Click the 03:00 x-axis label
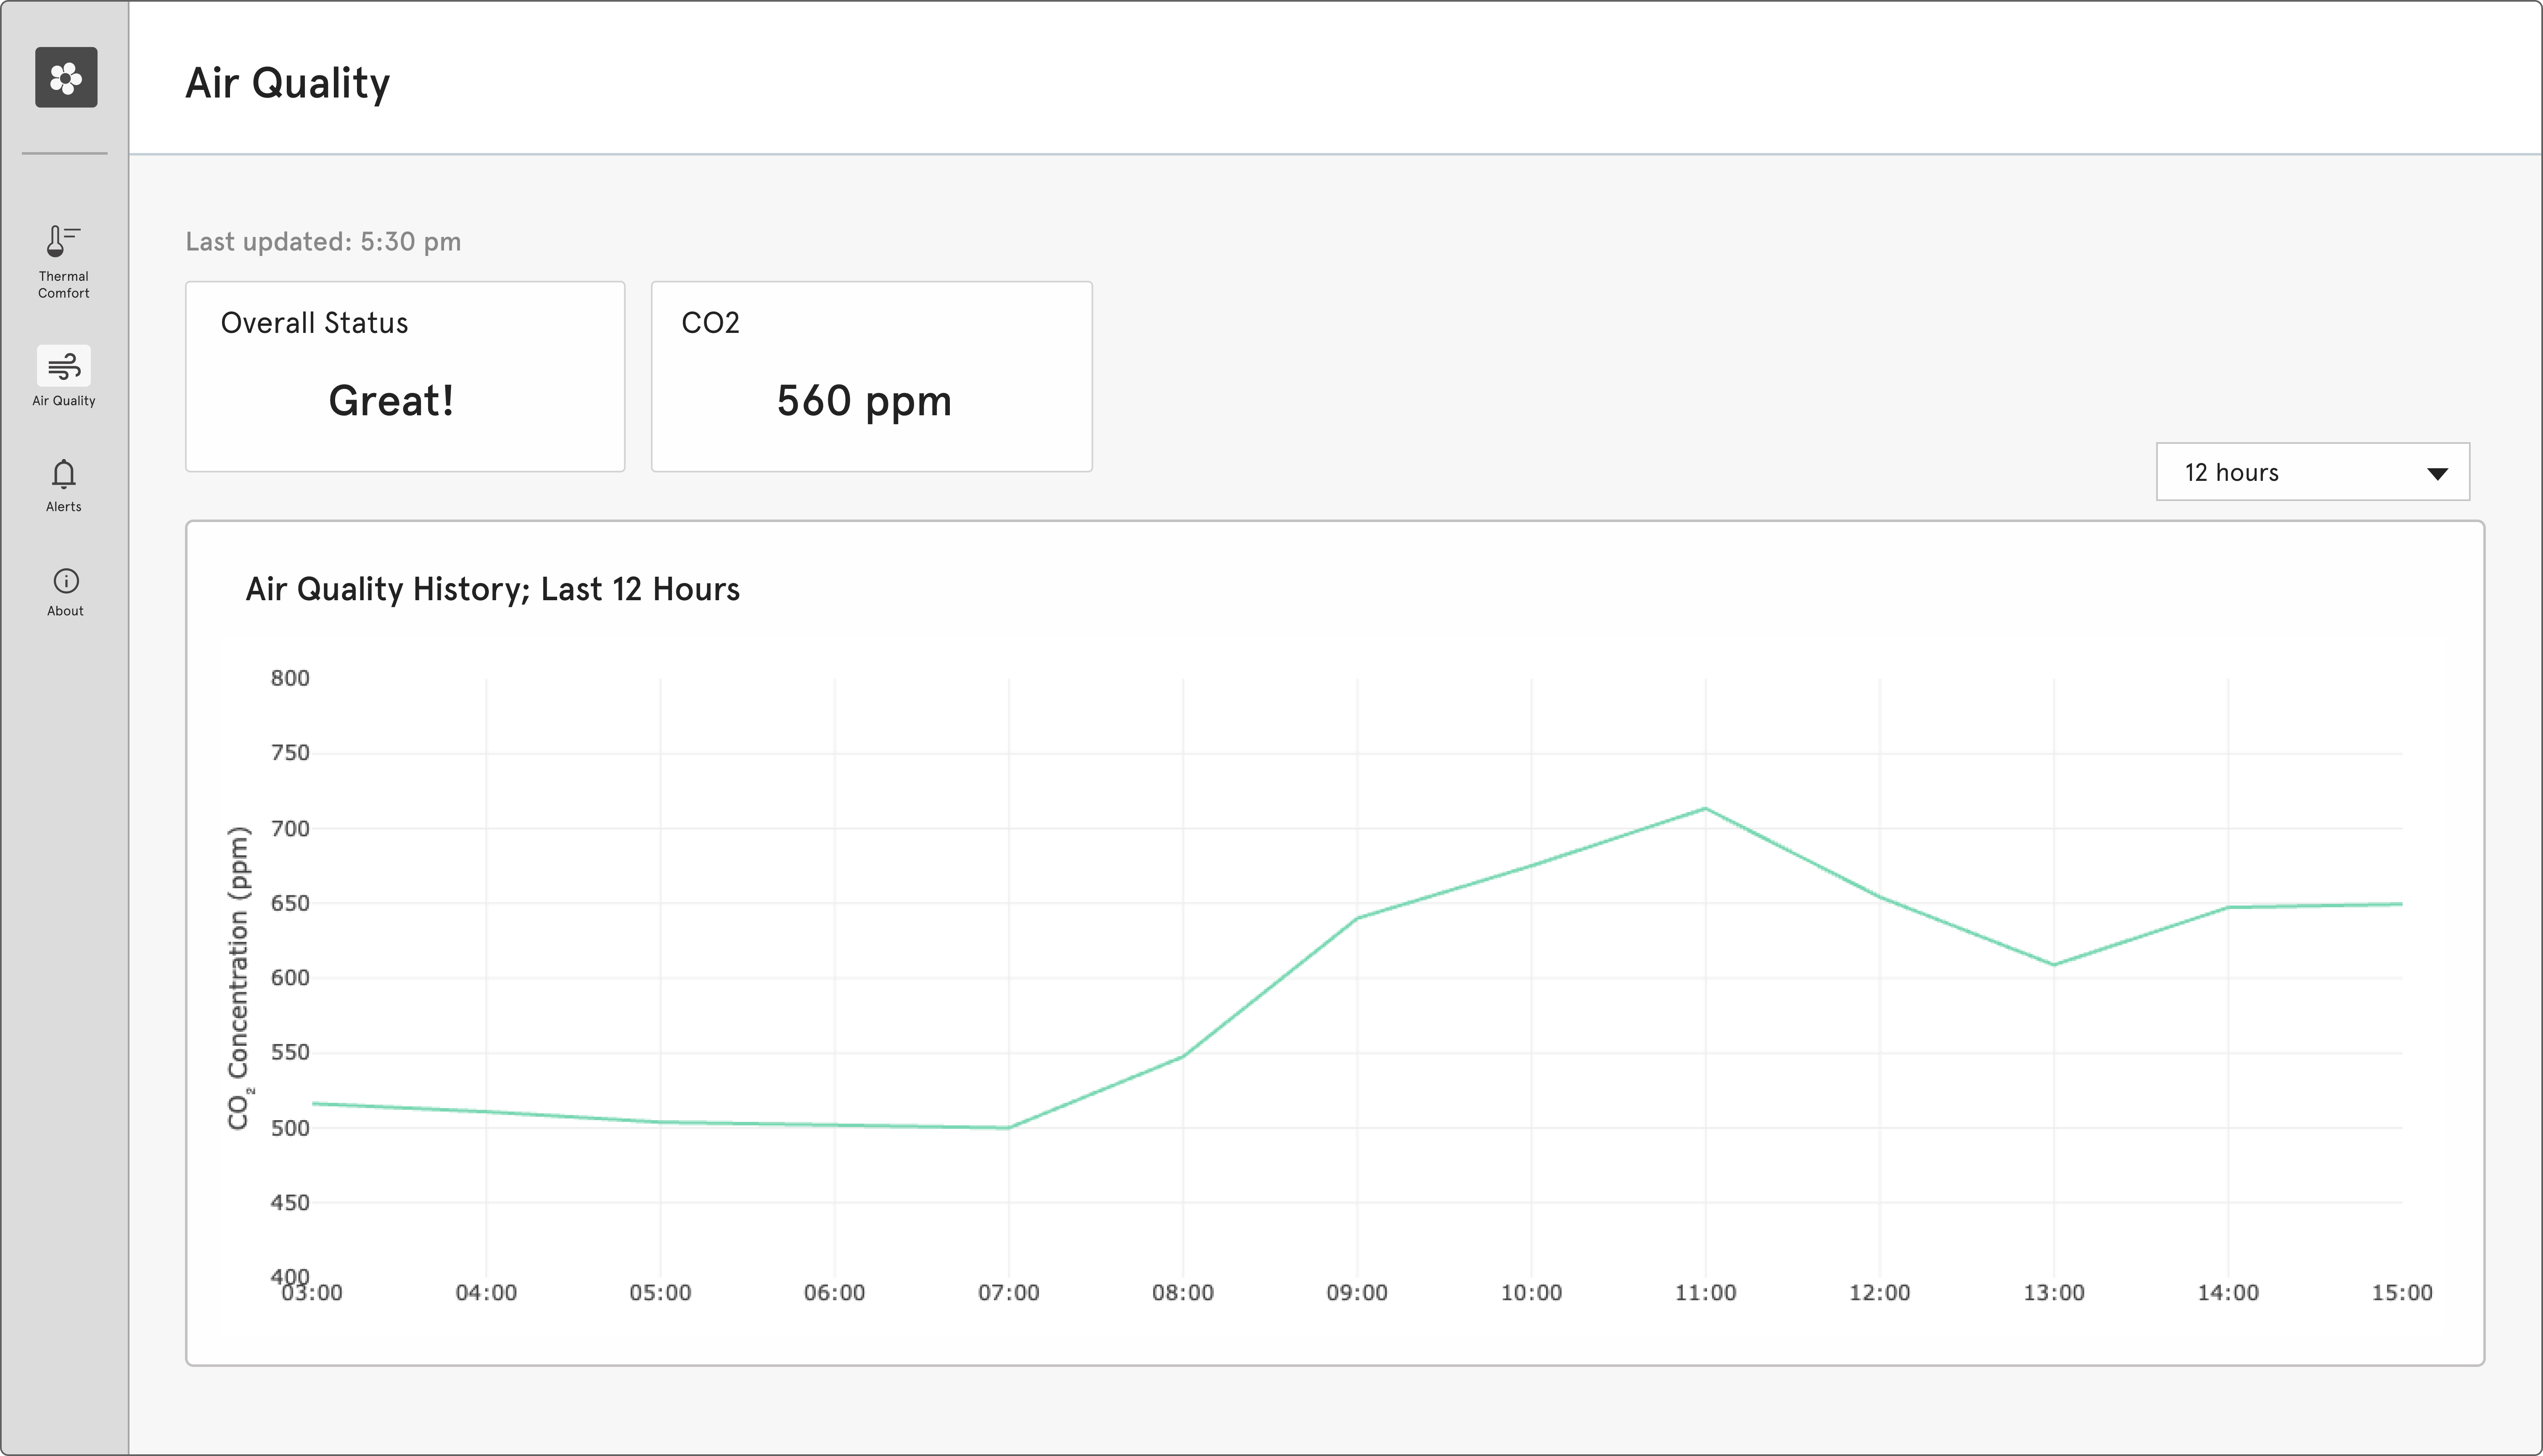Screen dimensions: 2543x1456 [x=312, y=1293]
